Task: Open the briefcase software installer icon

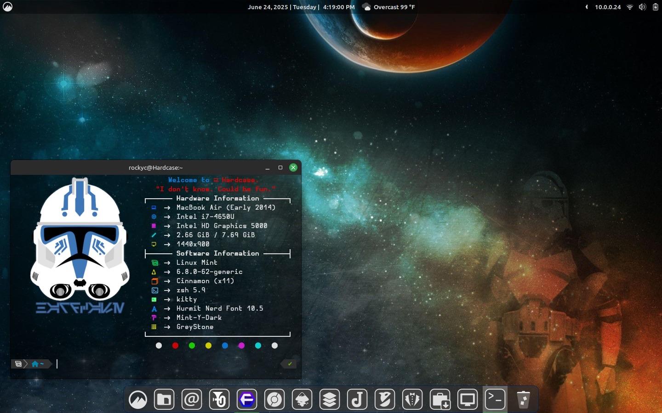Action: point(440,400)
